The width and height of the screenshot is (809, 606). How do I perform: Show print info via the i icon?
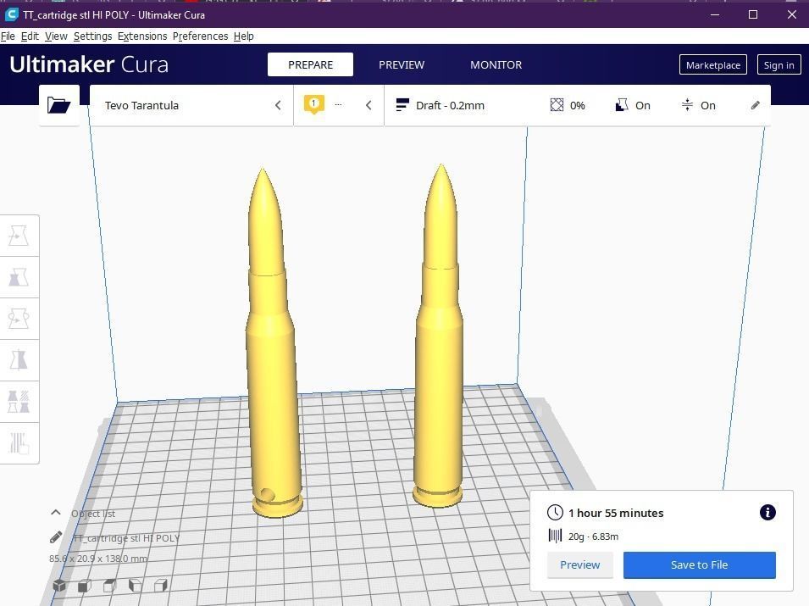(x=767, y=512)
